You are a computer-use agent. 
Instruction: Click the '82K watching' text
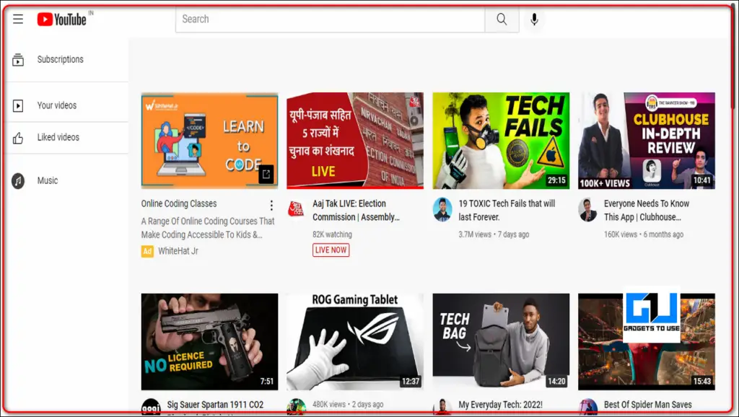pos(332,234)
